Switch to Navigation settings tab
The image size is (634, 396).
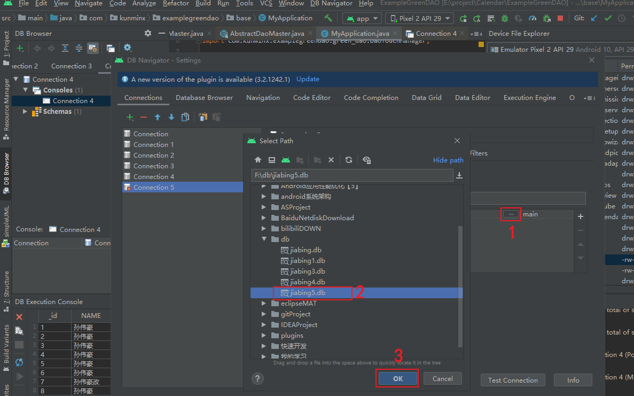pos(263,97)
